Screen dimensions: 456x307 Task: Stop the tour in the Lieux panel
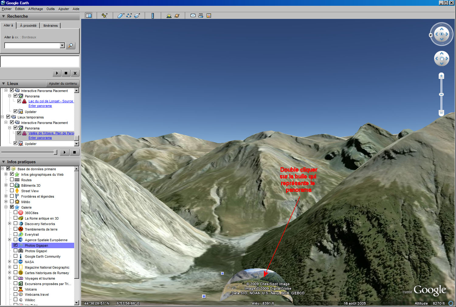[74, 152]
